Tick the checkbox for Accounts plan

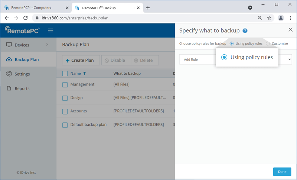click(x=65, y=111)
